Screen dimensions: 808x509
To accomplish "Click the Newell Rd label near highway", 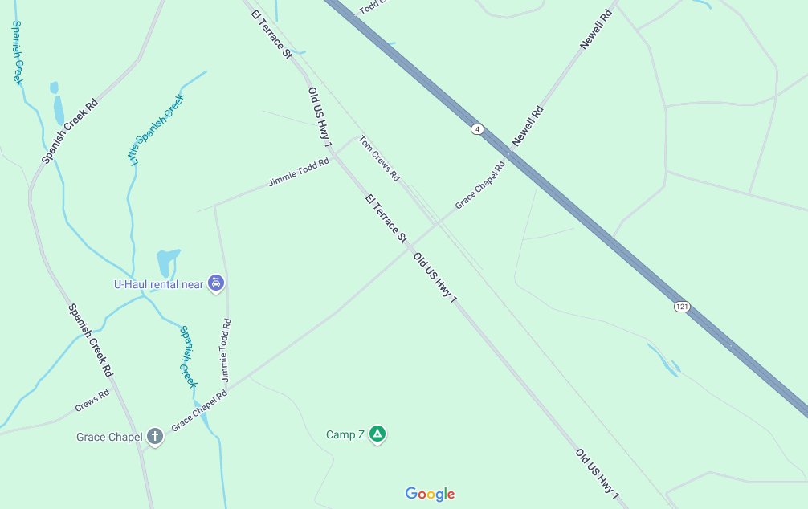I will (x=527, y=126).
